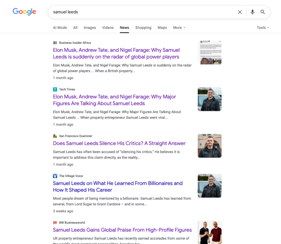
Task: Click the Tech Times article thumbnail
Action: click(x=209, y=99)
